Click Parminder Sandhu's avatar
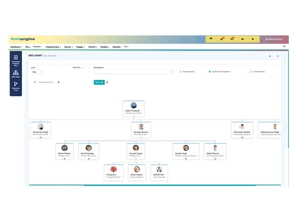Screen dimensions: 297x222 click(242, 127)
